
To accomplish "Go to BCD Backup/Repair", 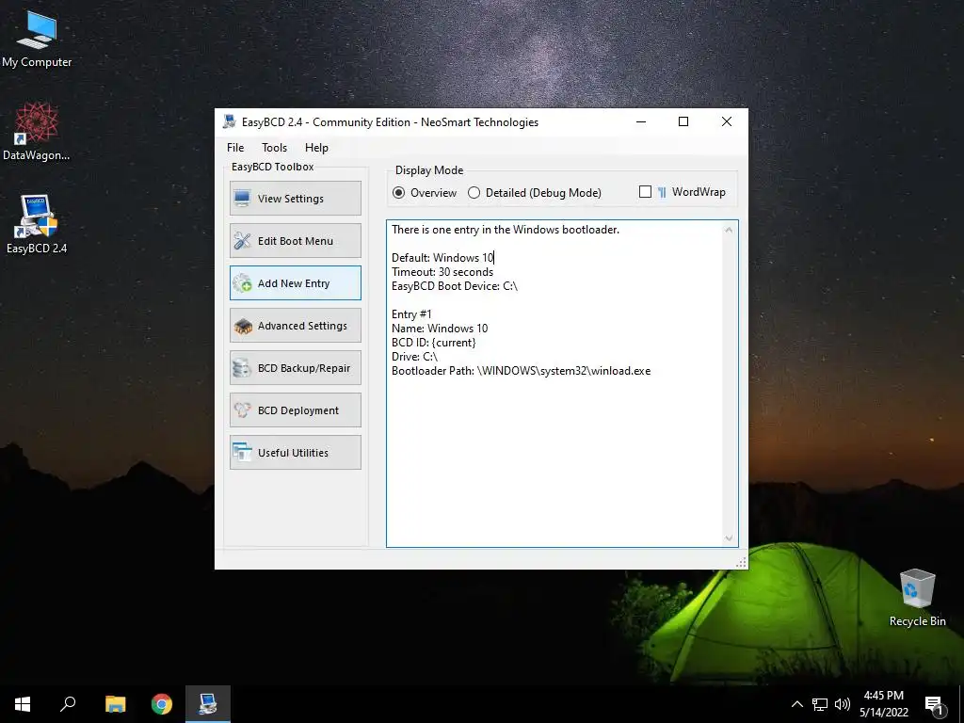I will coord(295,368).
